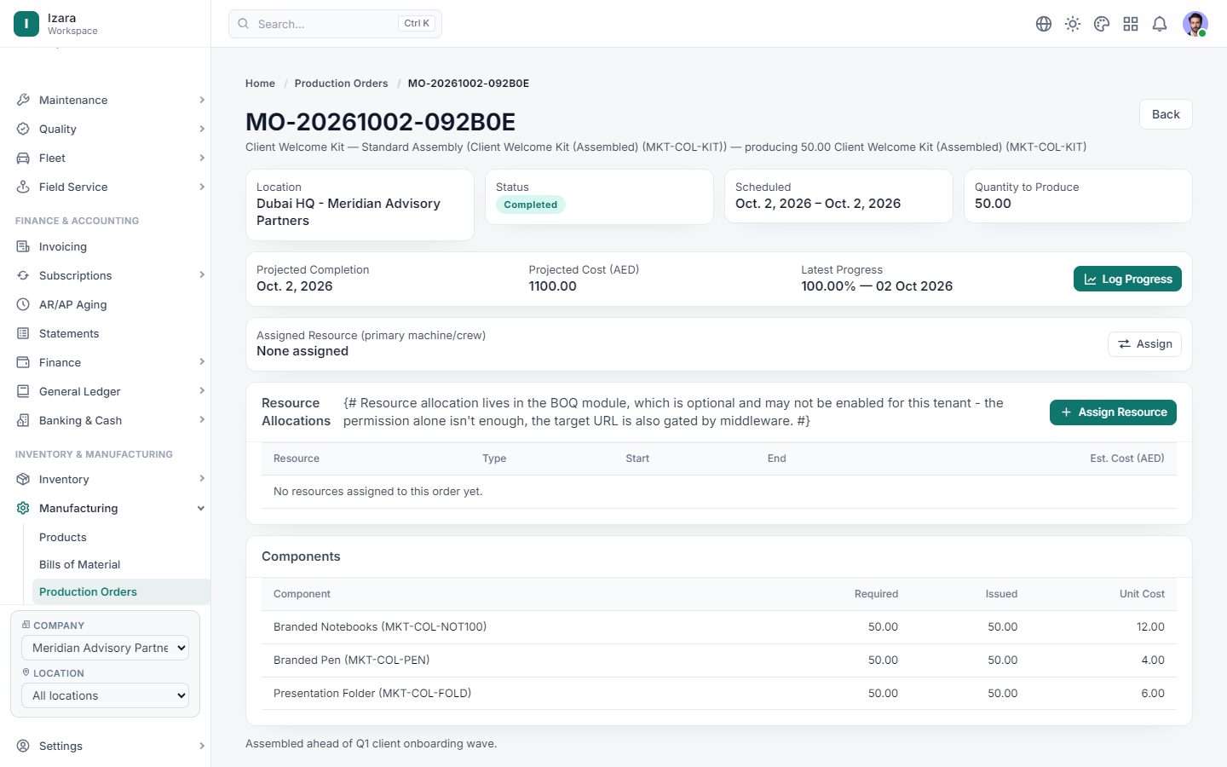Collapse the Manufacturing menu chevron
Image resolution: width=1227 pixels, height=767 pixels.
pos(201,508)
